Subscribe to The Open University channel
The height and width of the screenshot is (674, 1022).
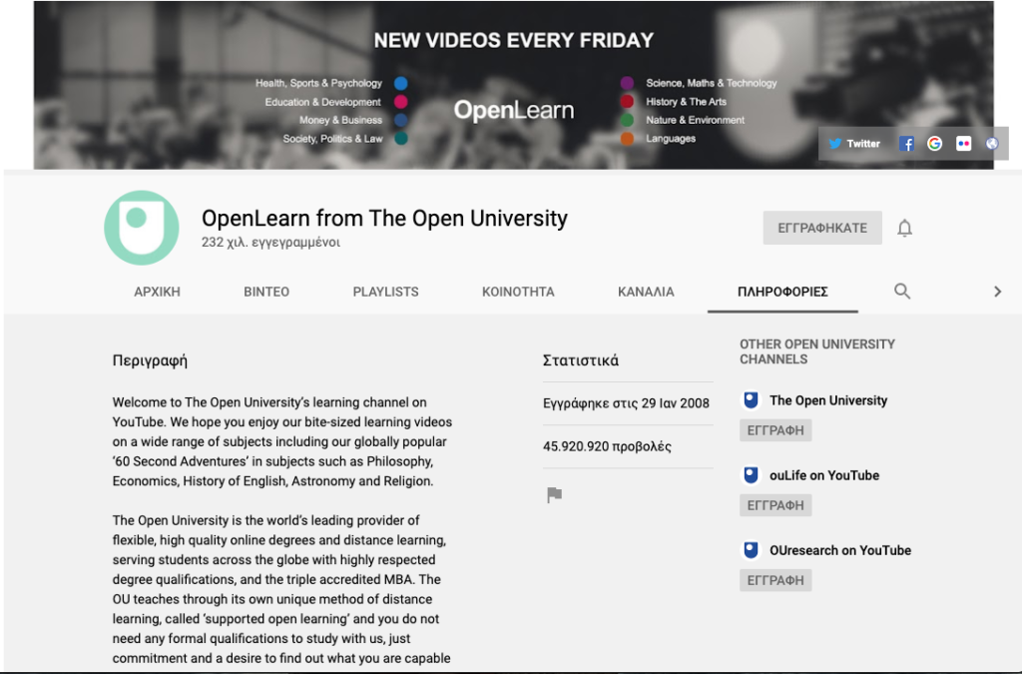(775, 430)
